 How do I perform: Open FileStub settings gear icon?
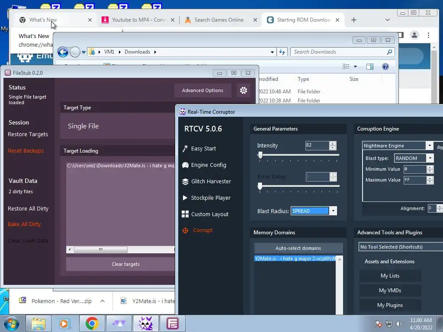243,90
